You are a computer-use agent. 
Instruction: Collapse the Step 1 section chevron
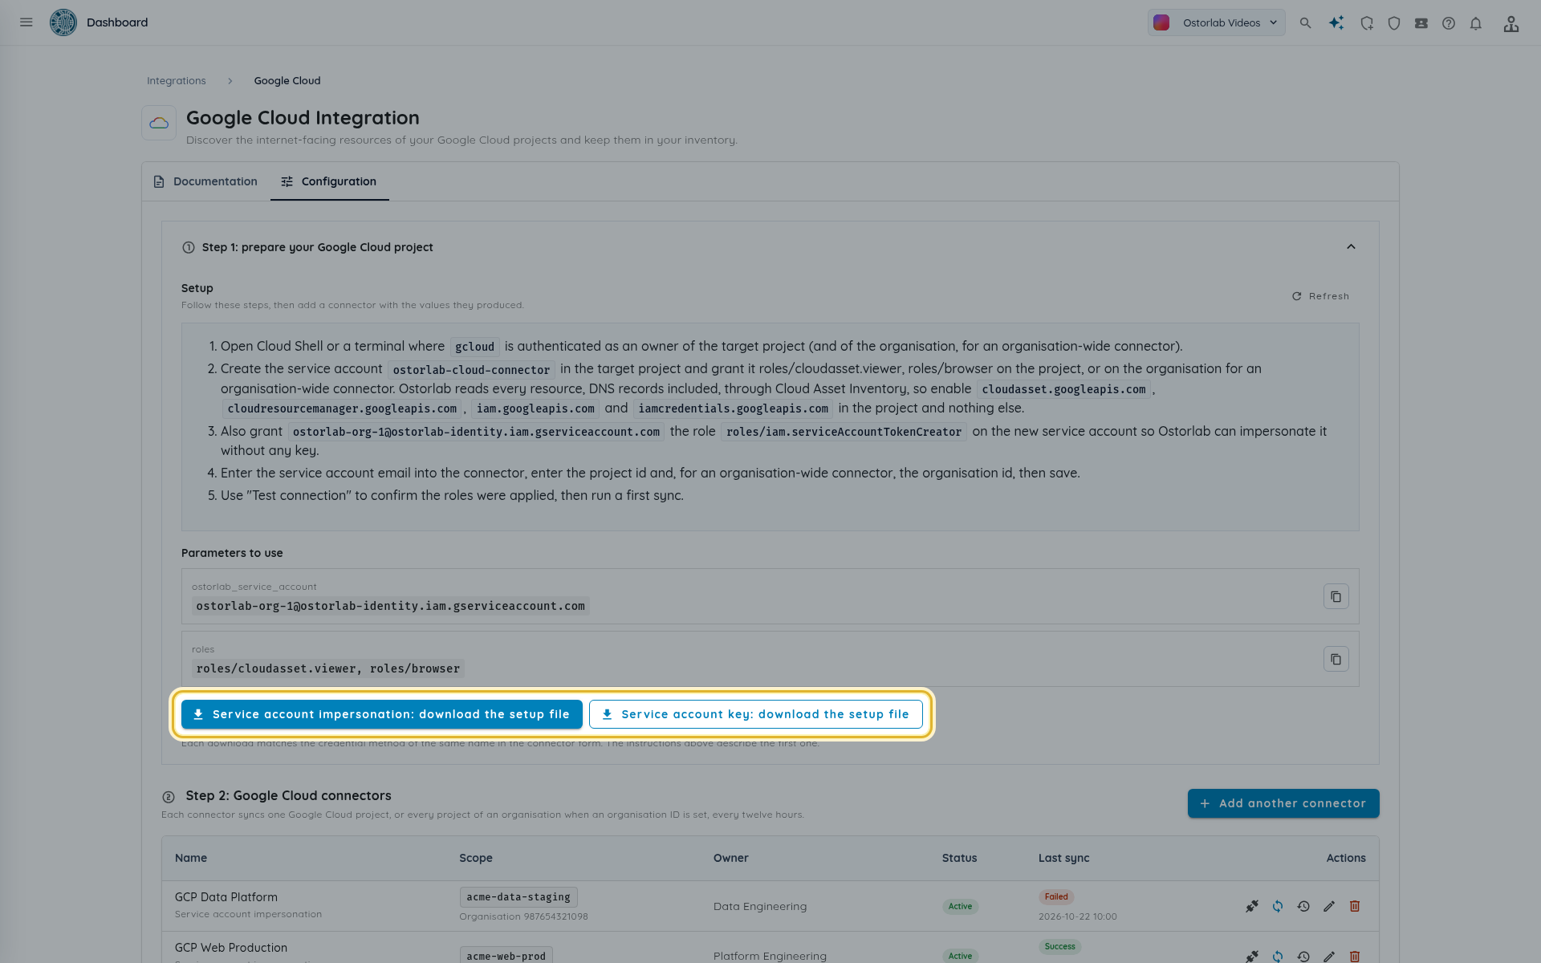pos(1351,247)
